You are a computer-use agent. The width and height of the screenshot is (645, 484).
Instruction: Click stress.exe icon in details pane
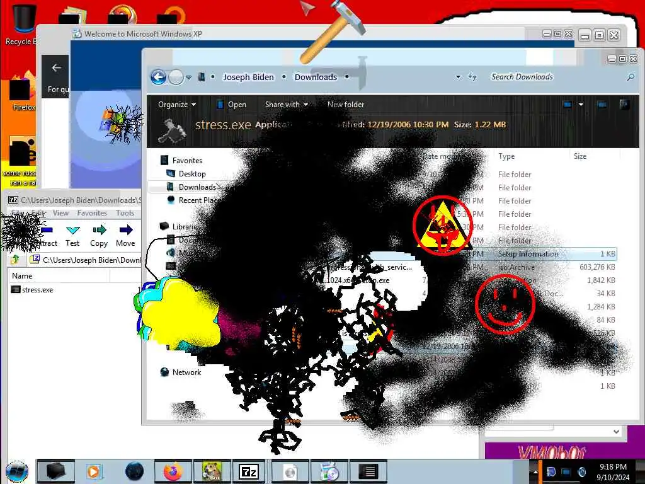172,130
